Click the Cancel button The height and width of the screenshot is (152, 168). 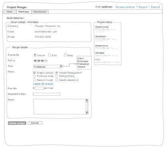click(35, 123)
